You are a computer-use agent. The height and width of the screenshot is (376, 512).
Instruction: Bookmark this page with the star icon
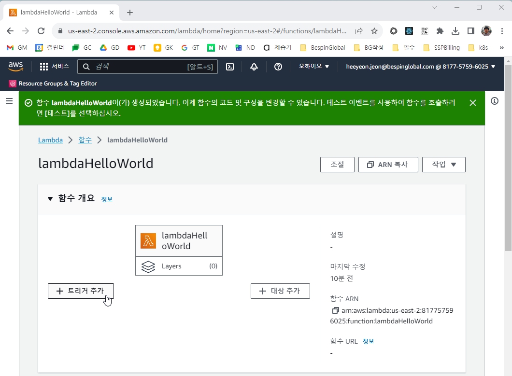pos(374,31)
